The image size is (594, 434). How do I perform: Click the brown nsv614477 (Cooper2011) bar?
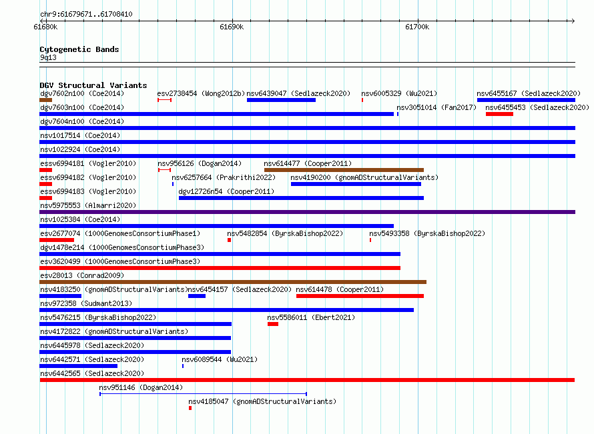point(344,170)
